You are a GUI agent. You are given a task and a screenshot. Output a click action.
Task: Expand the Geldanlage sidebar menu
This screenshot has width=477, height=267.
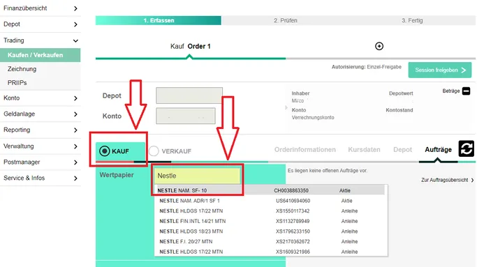point(41,114)
